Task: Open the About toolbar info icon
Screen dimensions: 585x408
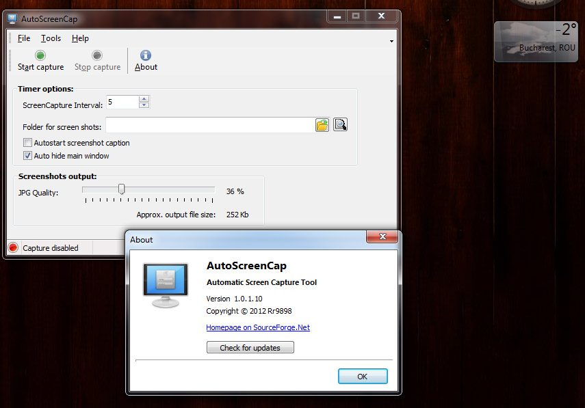Action: coord(145,55)
